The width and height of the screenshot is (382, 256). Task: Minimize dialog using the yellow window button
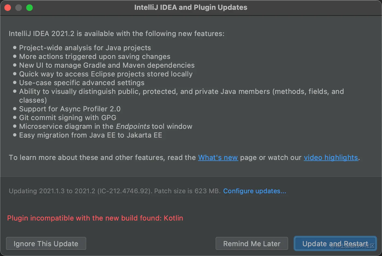coord(19,8)
